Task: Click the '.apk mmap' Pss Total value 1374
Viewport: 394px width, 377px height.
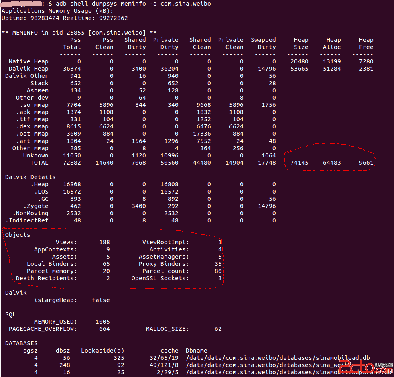Action: point(73,112)
